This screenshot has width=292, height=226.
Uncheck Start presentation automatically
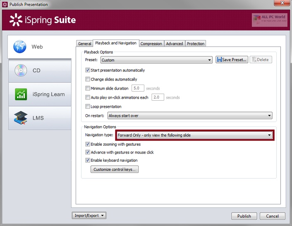click(x=88, y=70)
